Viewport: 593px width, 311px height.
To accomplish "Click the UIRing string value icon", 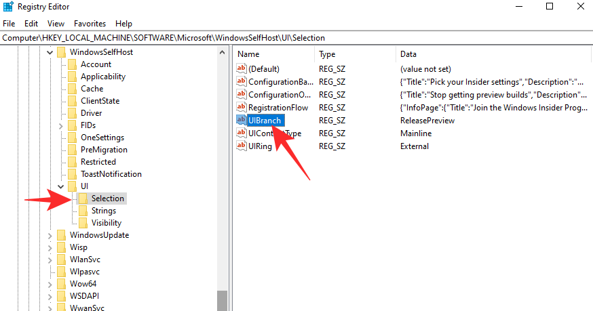I will (x=242, y=146).
